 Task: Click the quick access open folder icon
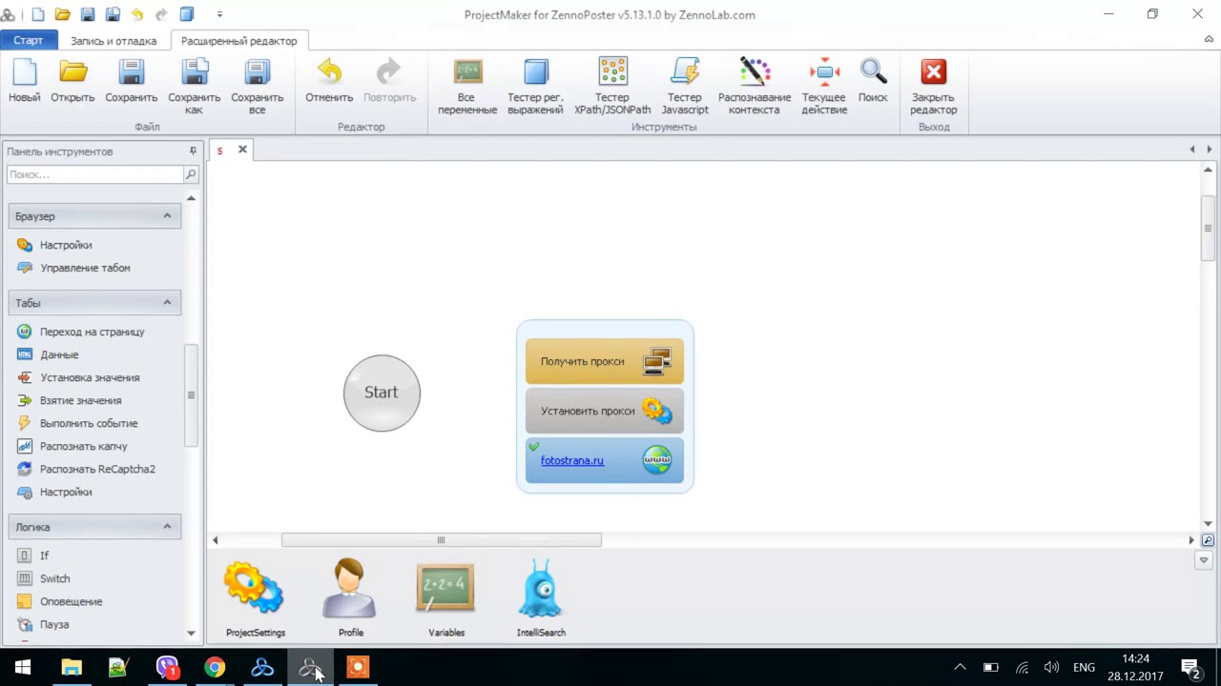tap(63, 14)
